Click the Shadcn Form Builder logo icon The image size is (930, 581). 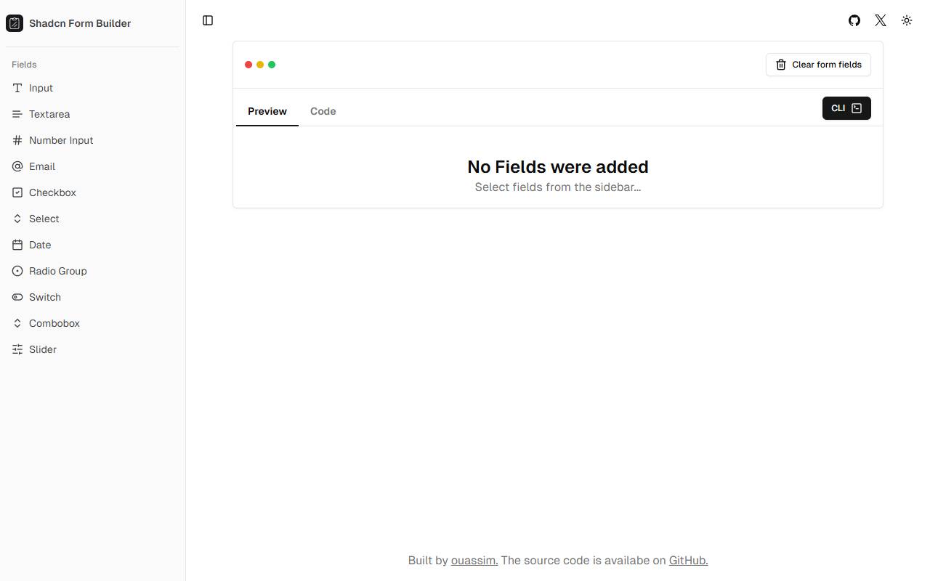(x=15, y=23)
